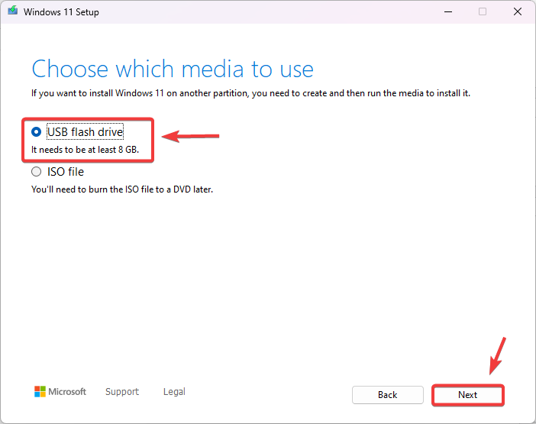Close the Windows 11 Setup window
Screen dimensions: 536x424
pos(518,11)
